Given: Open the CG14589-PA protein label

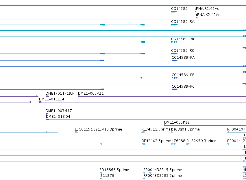Looking at the screenshot, I should click(x=183, y=58).
